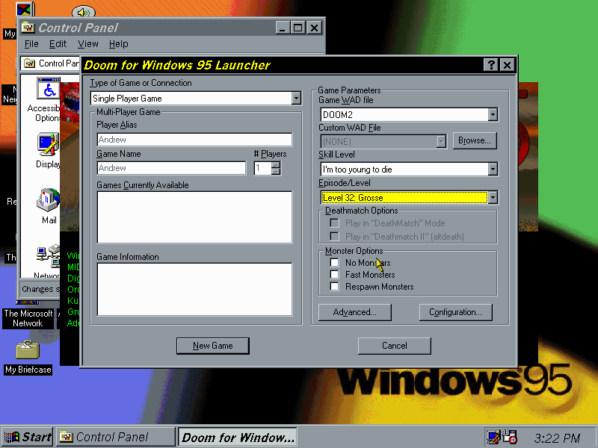Click the My Briefcase desktop icon
The image size is (598, 448).
[x=28, y=351]
